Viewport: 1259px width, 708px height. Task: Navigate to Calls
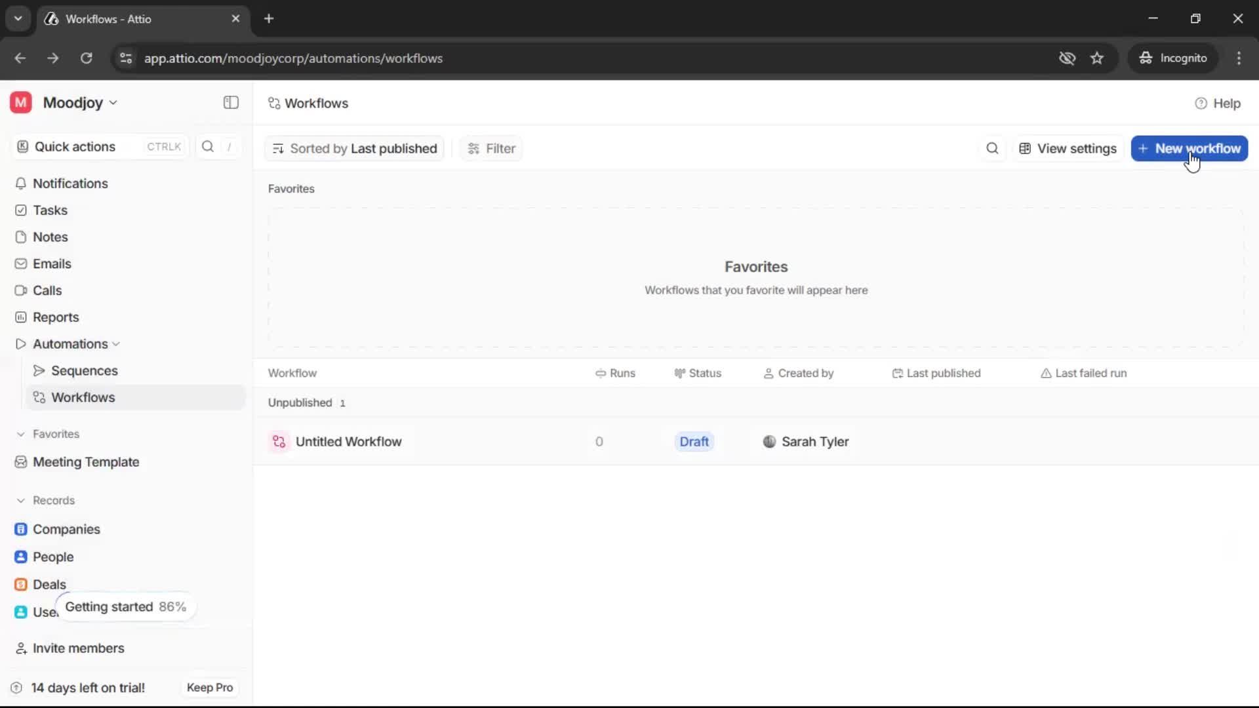[x=47, y=290]
